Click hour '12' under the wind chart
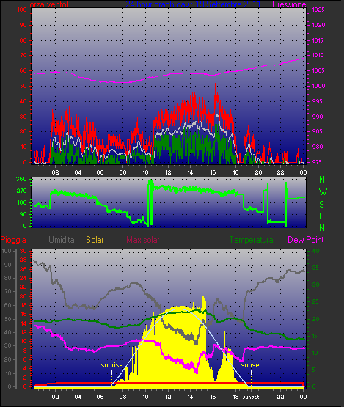Screen dimensions: 344x407 (168, 172)
